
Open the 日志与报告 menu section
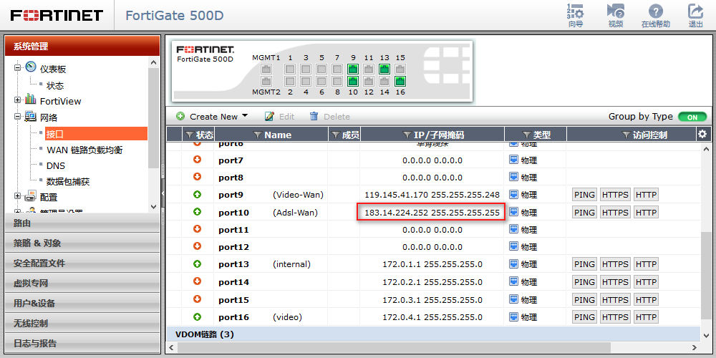82,344
